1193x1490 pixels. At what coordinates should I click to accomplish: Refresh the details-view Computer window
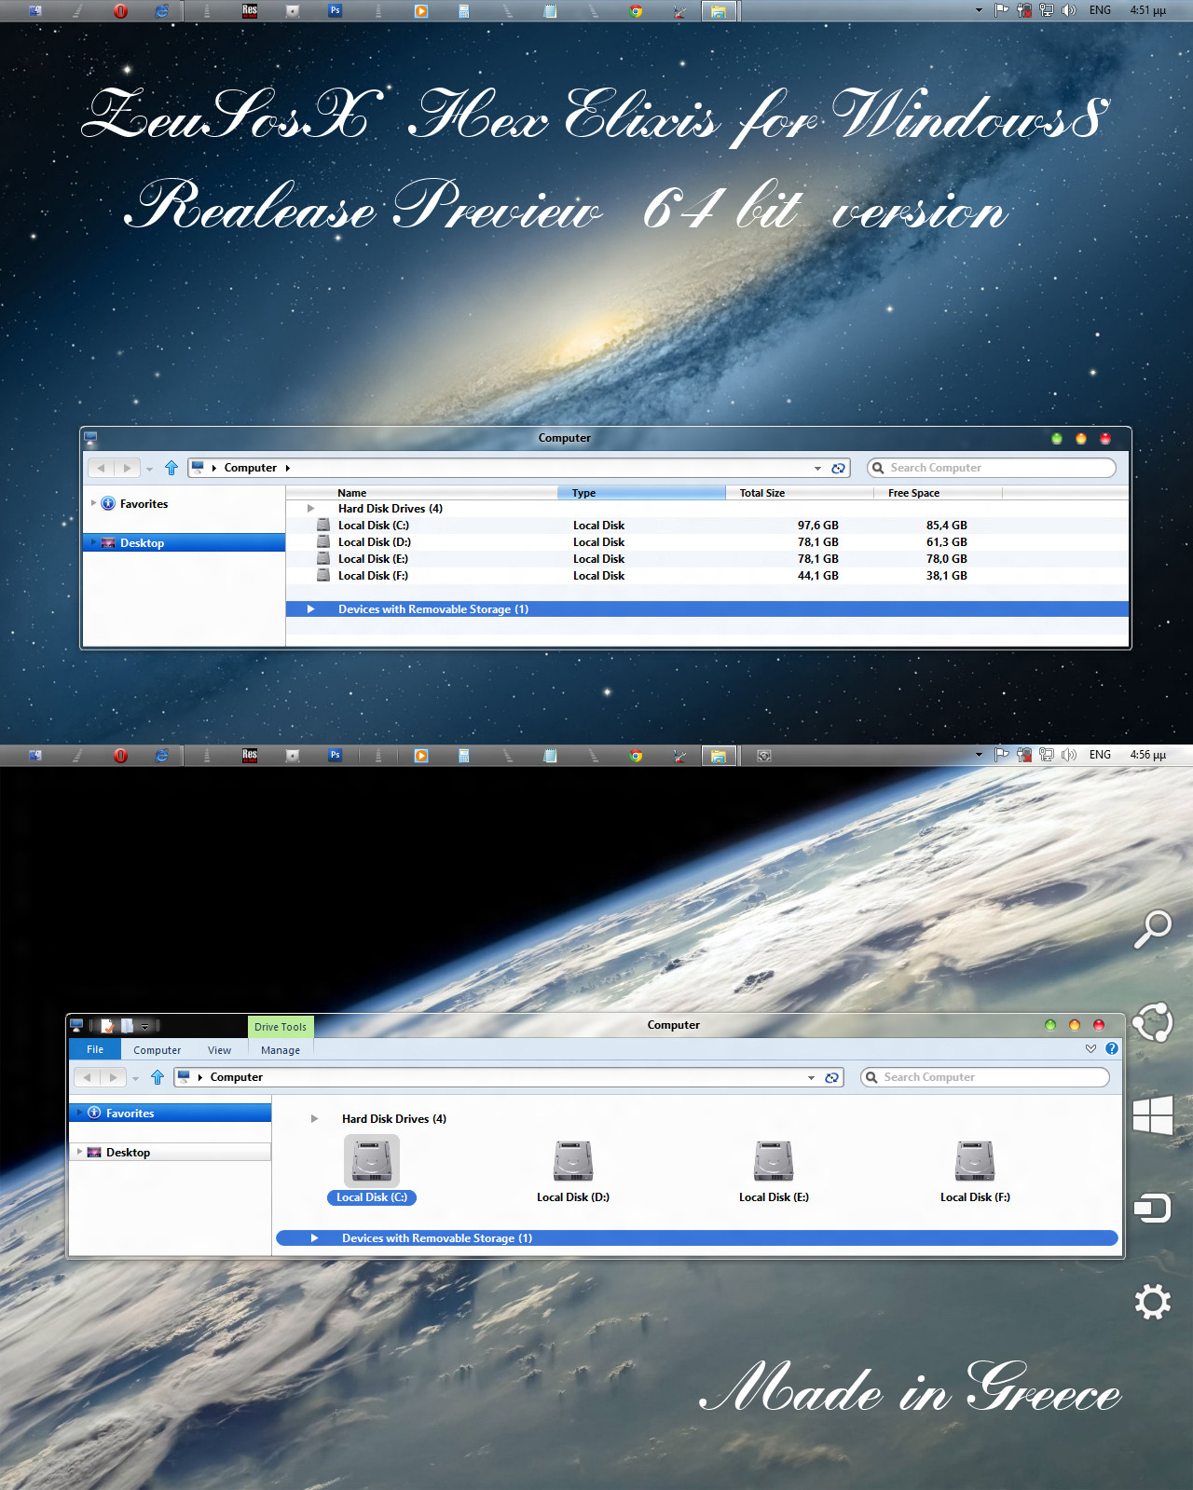838,468
